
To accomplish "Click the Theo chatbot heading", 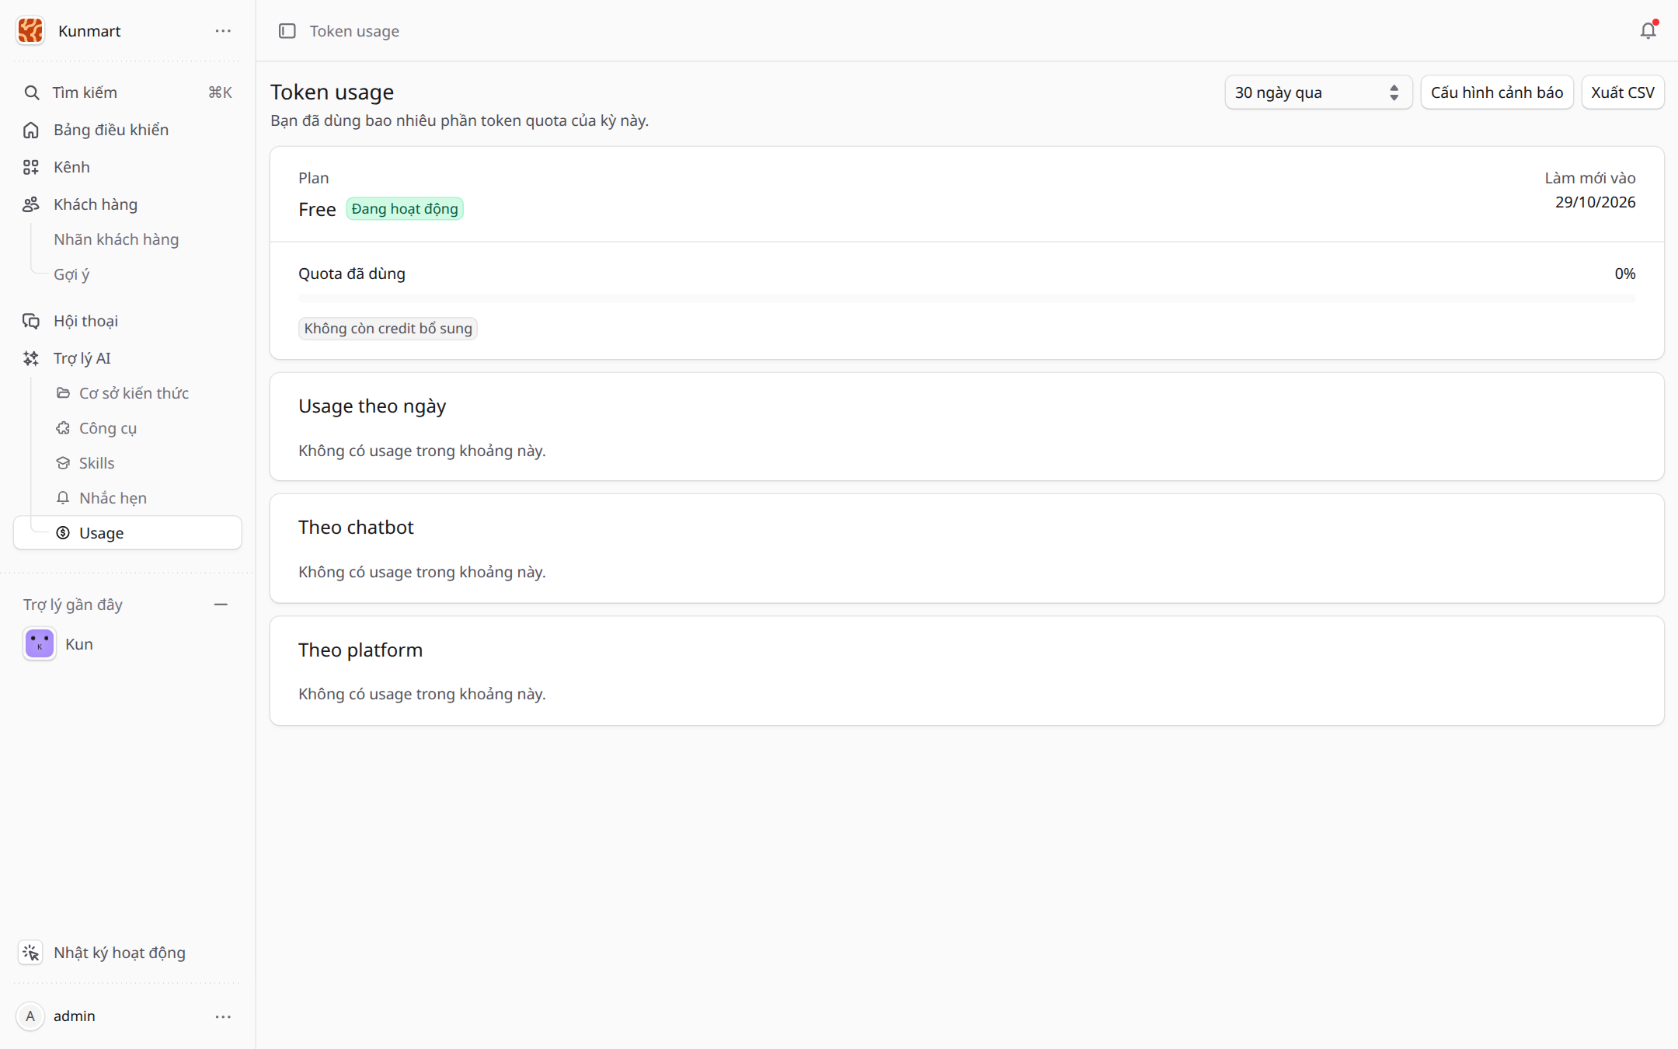I will point(356,528).
